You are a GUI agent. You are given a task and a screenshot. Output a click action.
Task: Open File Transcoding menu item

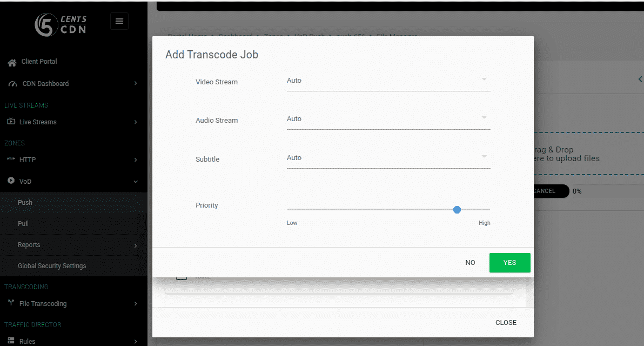43,304
